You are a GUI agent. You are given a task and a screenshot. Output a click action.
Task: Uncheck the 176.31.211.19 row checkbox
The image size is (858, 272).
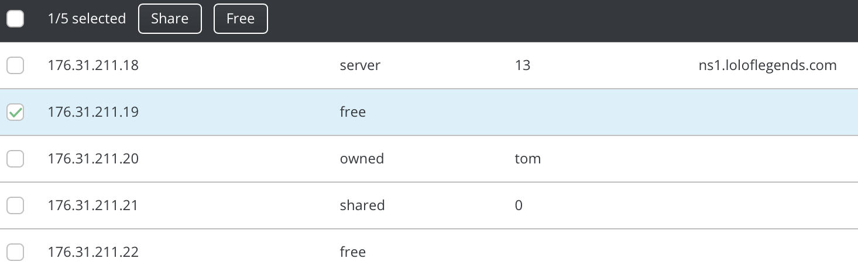point(15,112)
